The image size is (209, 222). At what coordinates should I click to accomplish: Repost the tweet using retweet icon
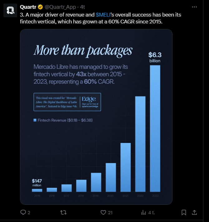click(63, 212)
